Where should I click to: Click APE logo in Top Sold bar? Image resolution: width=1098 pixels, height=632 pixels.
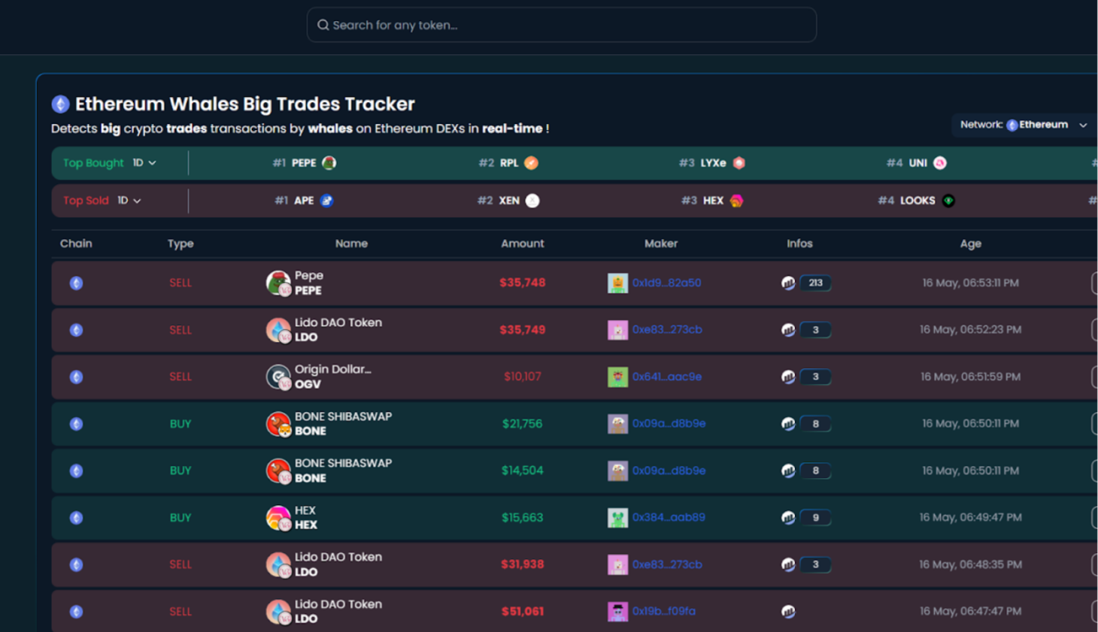pos(327,201)
